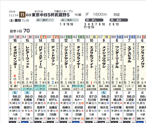The width and height of the screenshot is (149, 123).
Task: Click the brown race number 11 badge
Action: pos(22,15)
